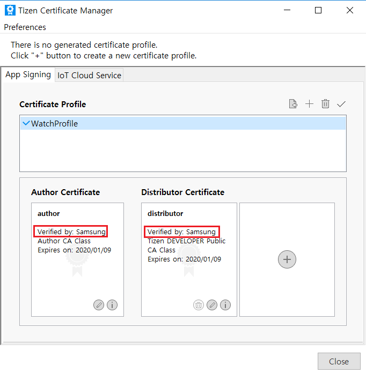This screenshot has height=373, width=366.
Task: Add a new certificate profile with plus icon
Action: tap(309, 104)
